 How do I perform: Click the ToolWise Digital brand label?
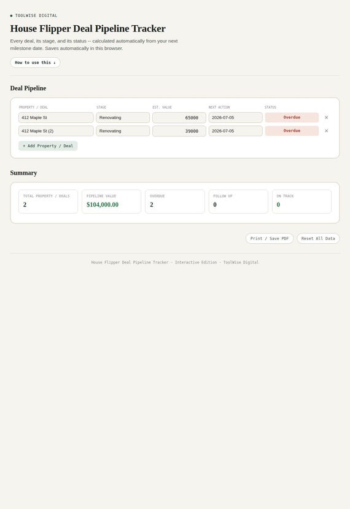click(x=36, y=15)
